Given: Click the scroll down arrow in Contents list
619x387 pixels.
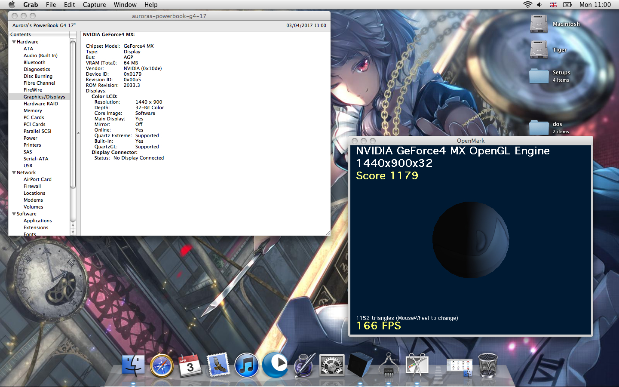Looking at the screenshot, I should [x=73, y=232].
